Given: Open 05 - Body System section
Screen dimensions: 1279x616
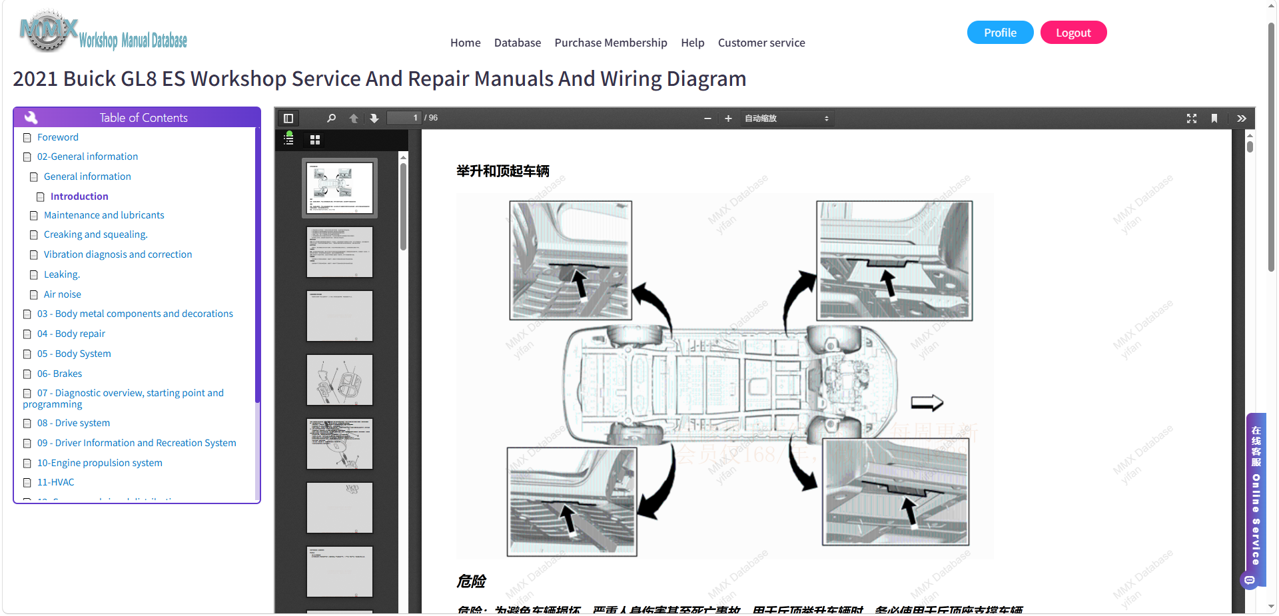Looking at the screenshot, I should [74, 354].
